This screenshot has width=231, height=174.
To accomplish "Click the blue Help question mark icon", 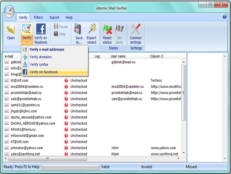I will point(224,17).
